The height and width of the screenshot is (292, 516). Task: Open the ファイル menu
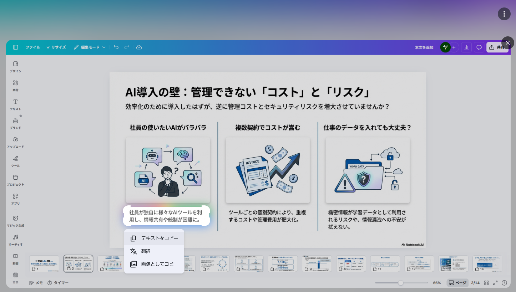[33, 47]
